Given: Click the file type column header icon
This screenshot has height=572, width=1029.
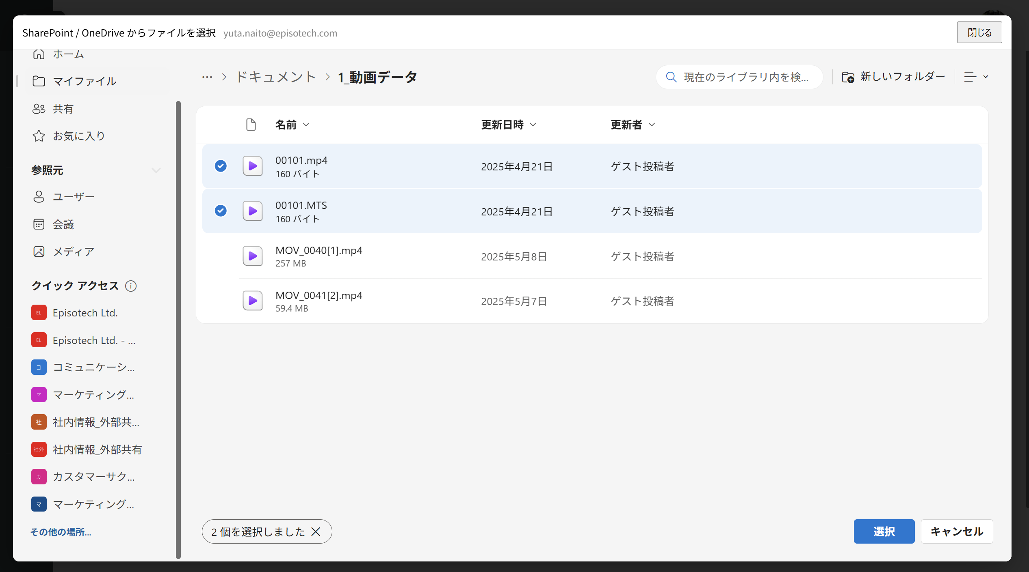Looking at the screenshot, I should click(251, 125).
